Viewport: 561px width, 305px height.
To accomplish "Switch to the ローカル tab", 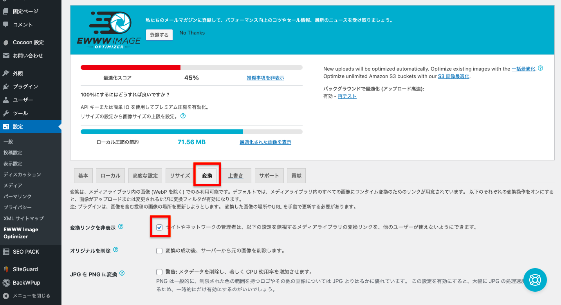I will coord(110,176).
